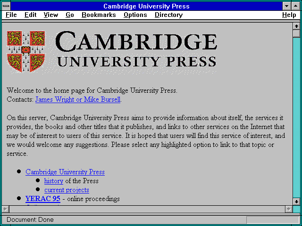Open the window system control menu box
The width and height of the screenshot is (302, 226).
click(6, 6)
